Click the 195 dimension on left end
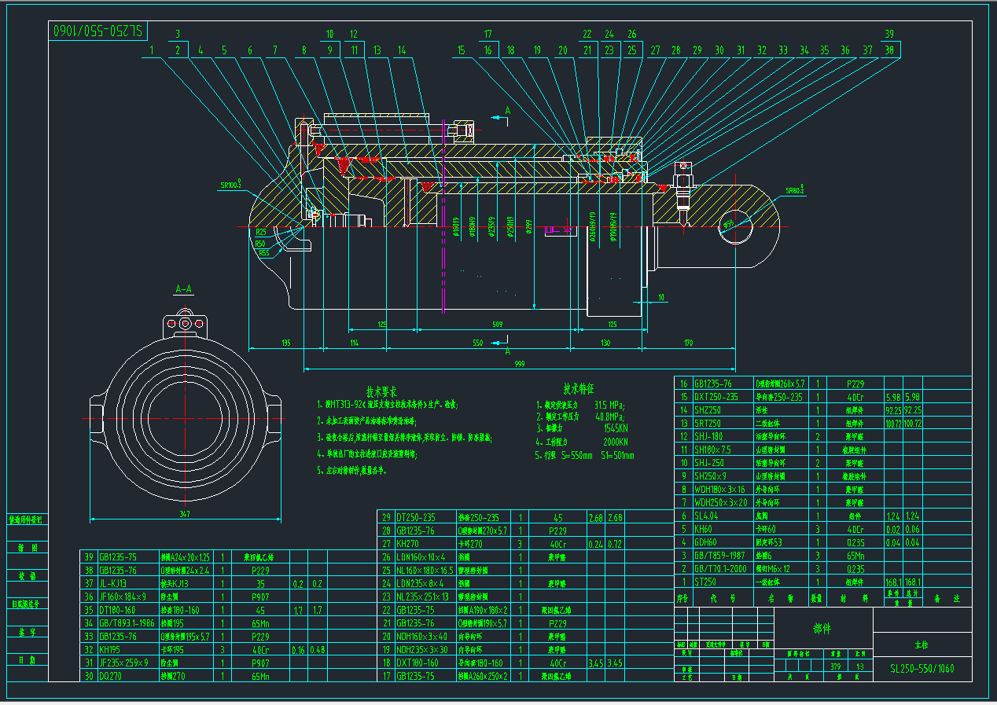Screen dimensions: 997x705 285,343
